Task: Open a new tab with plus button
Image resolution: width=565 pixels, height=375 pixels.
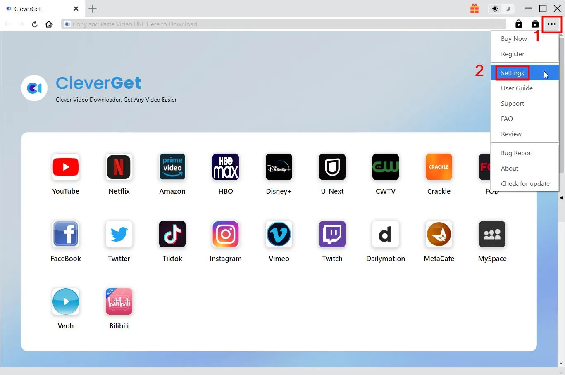Action: click(x=93, y=9)
